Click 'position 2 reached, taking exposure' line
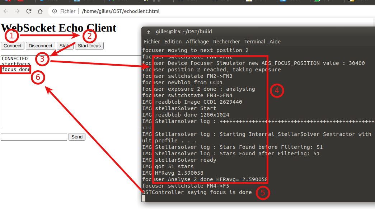The height and width of the screenshot is (222, 375). 211,70
